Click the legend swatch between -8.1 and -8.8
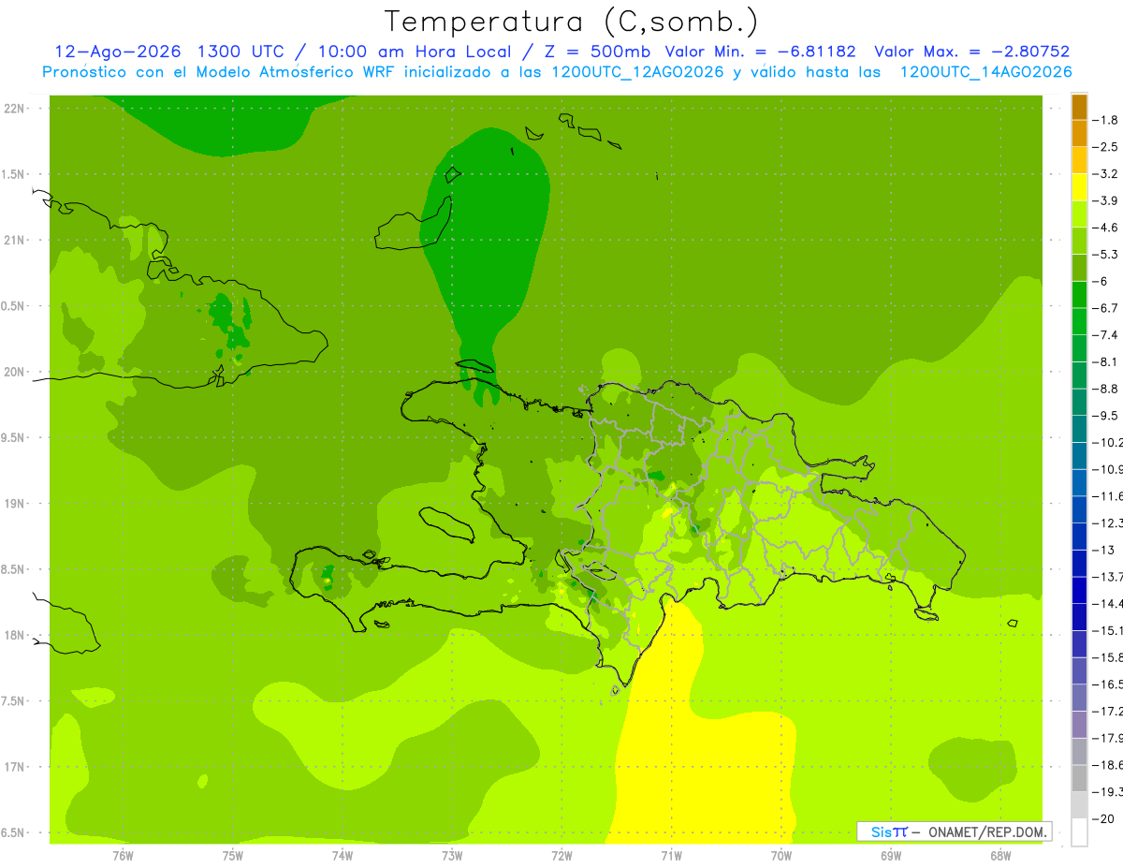 (1079, 375)
